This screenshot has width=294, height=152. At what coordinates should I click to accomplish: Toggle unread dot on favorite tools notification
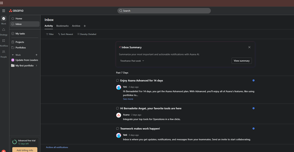coord(253,108)
